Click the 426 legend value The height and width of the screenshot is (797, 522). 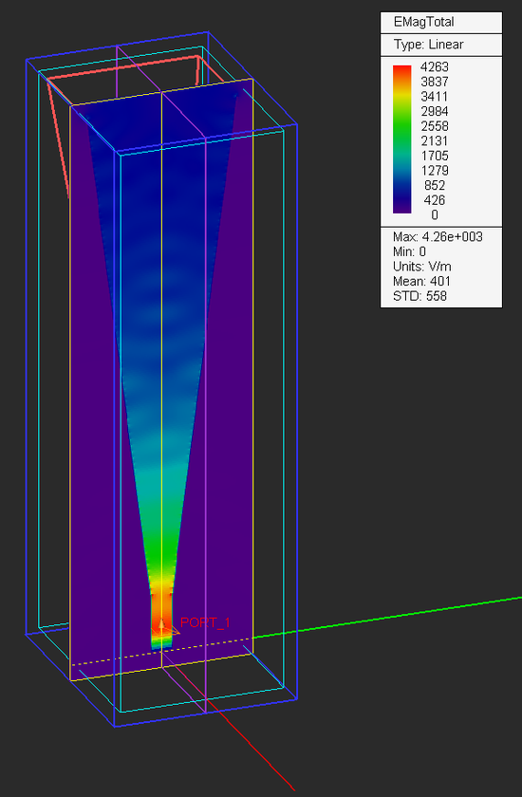(x=435, y=200)
